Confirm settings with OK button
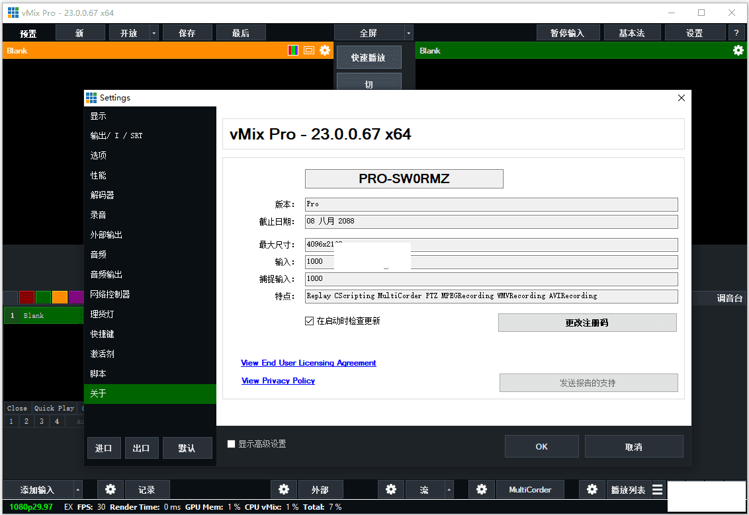749x515 pixels. 542,446
